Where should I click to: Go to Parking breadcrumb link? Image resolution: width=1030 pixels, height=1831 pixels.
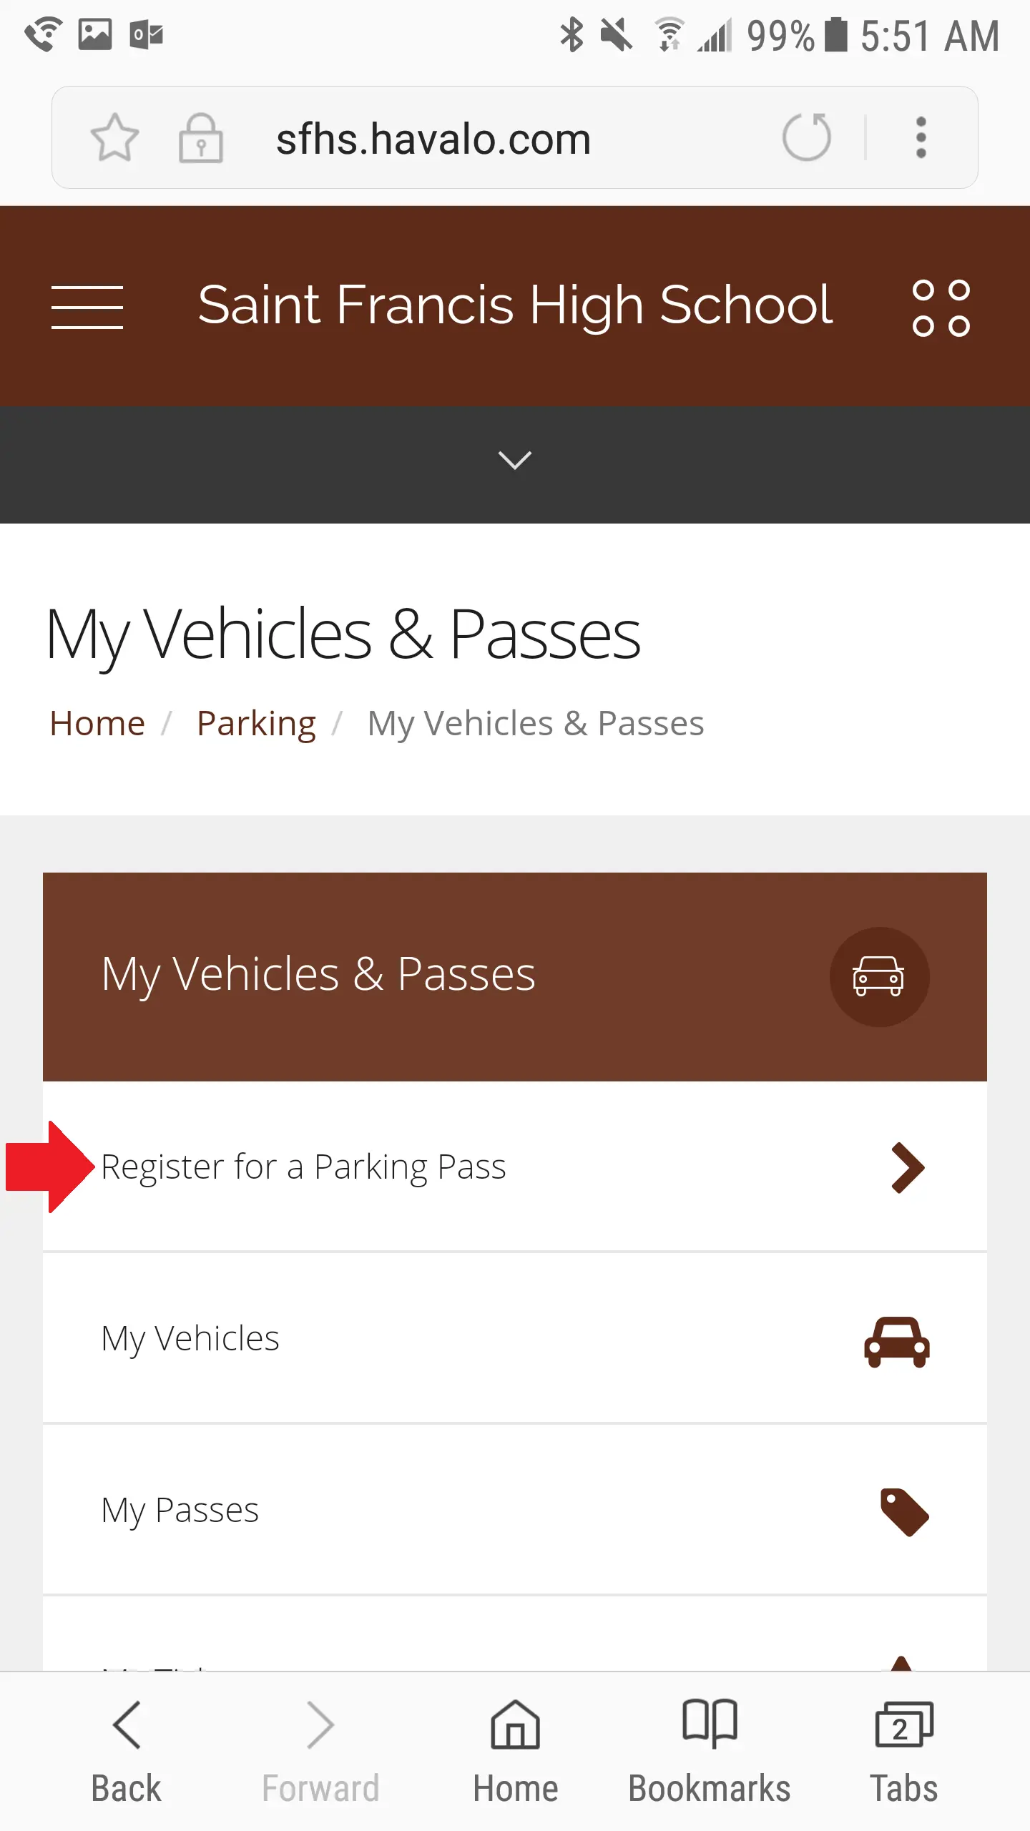click(x=256, y=724)
